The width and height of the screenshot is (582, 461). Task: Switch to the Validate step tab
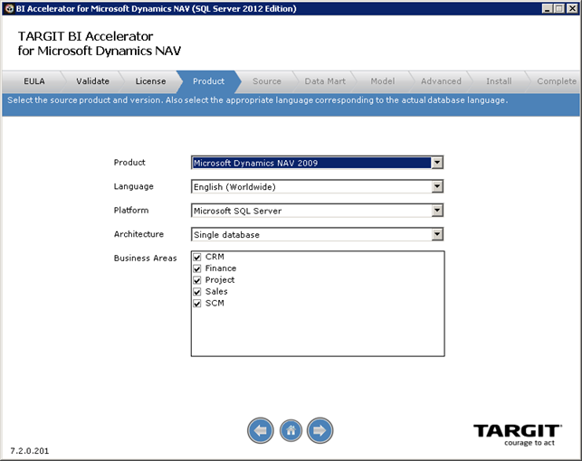coord(93,81)
